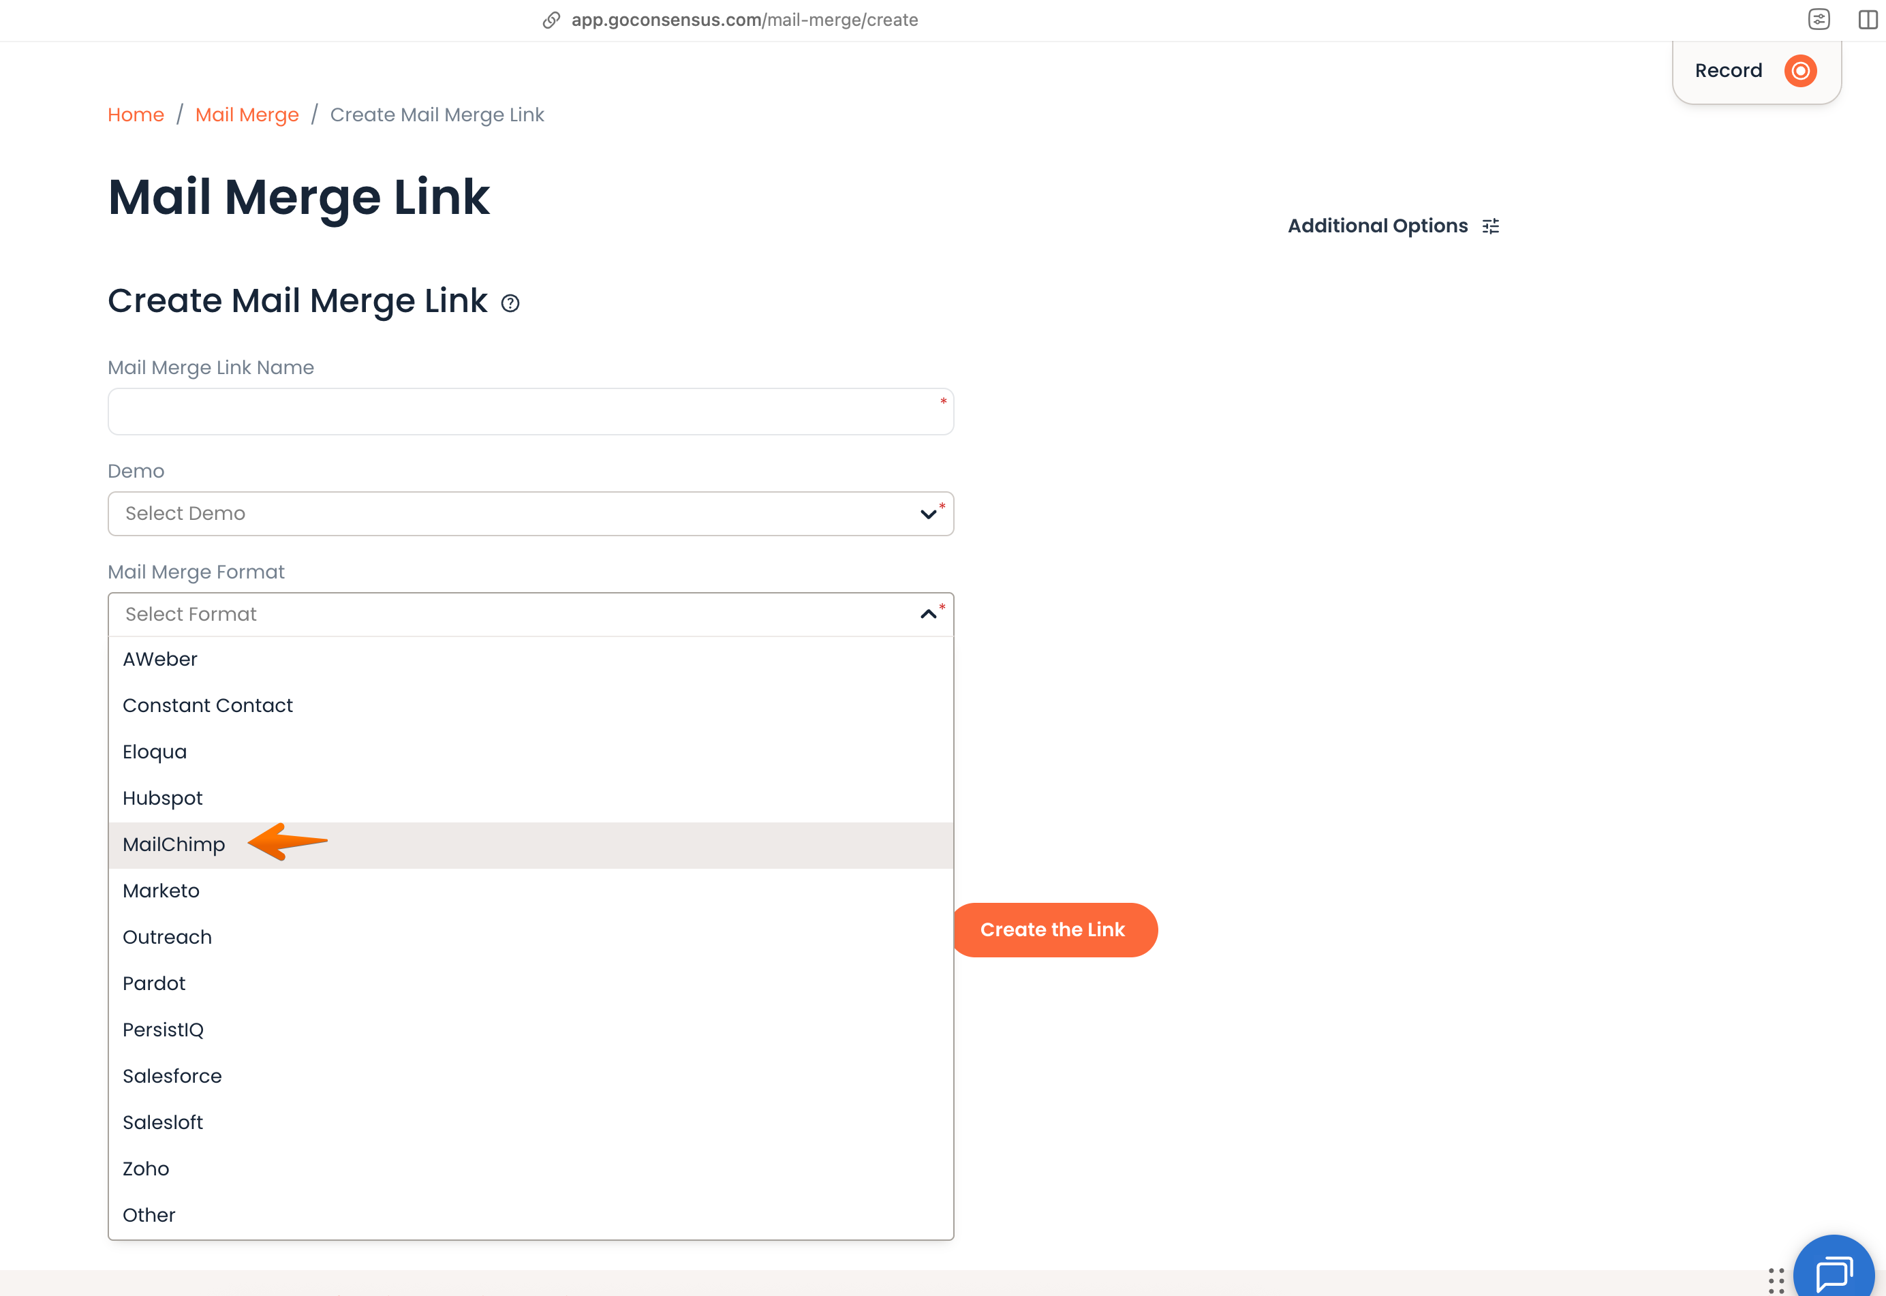
Task: Click the browser site settings icon
Action: [1819, 20]
